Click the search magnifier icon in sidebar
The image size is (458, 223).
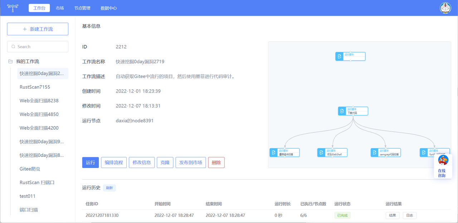(x=14, y=47)
